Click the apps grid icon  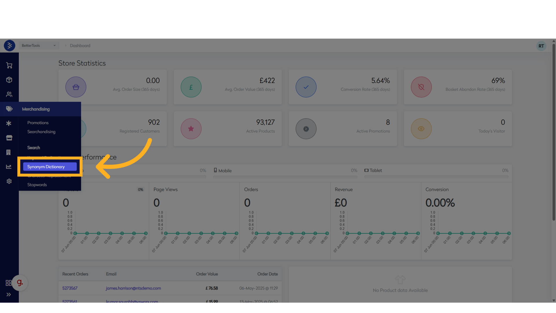(x=9, y=283)
